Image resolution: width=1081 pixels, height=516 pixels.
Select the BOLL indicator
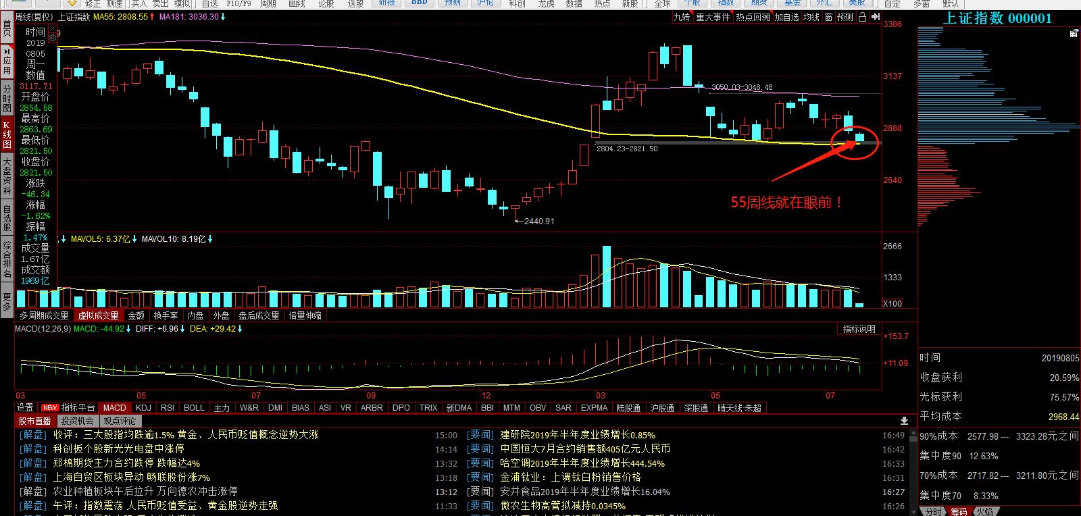pyautogui.click(x=194, y=407)
